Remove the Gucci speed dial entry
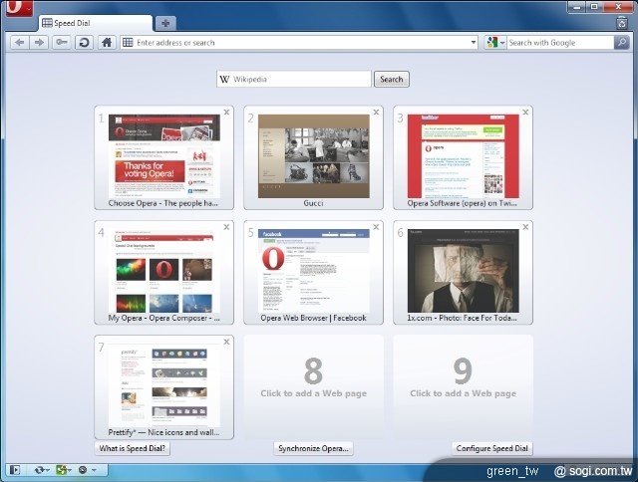The height and width of the screenshot is (482, 638). 376,113
